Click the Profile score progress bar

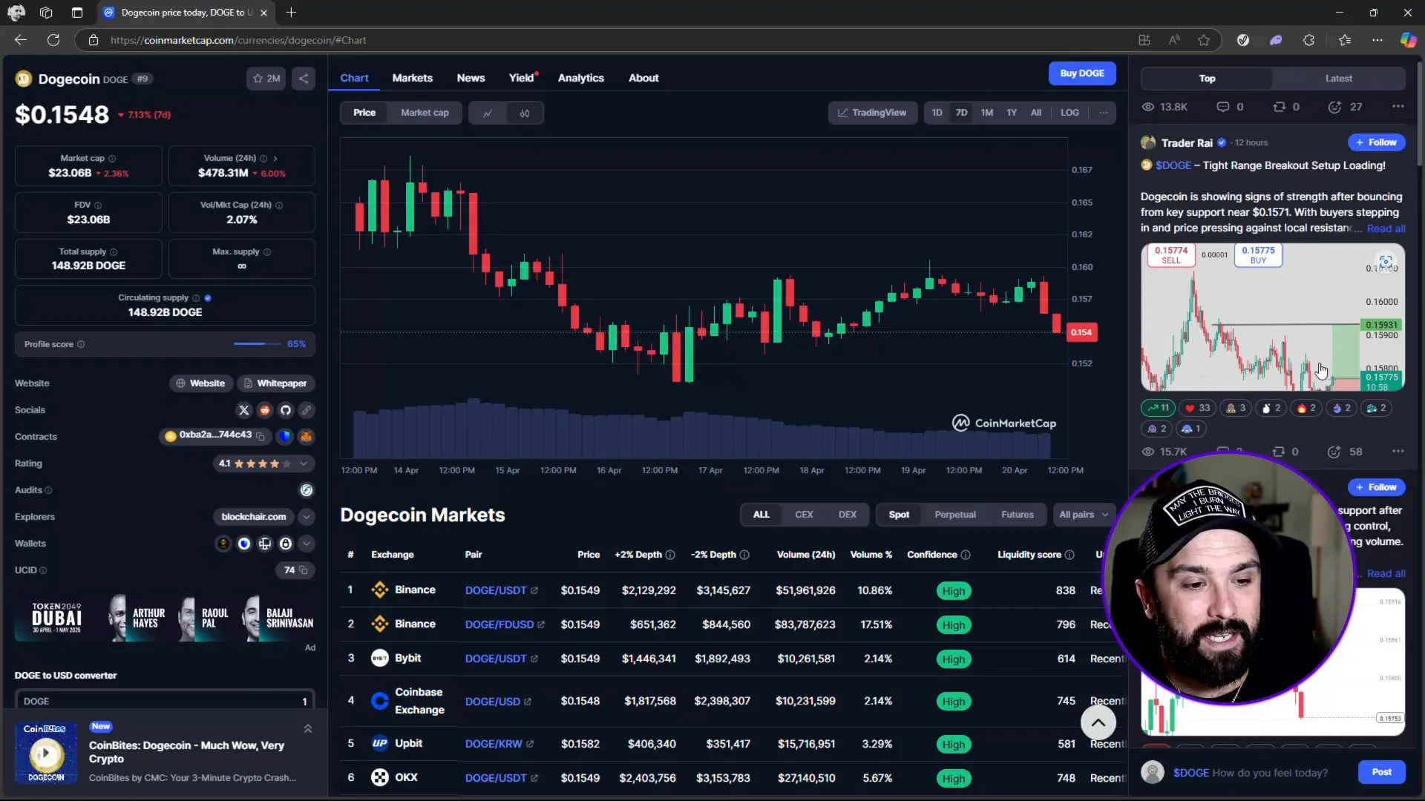(x=258, y=344)
